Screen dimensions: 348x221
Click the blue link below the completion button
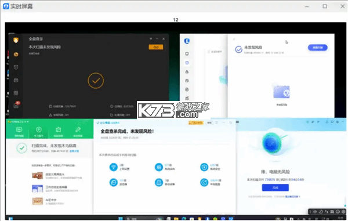292,197
